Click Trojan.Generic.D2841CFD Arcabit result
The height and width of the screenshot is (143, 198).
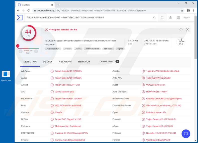coord(67,85)
